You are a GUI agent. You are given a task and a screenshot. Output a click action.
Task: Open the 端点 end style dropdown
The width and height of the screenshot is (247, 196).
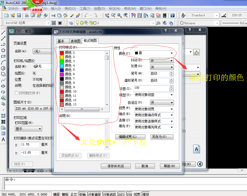pos(154,115)
